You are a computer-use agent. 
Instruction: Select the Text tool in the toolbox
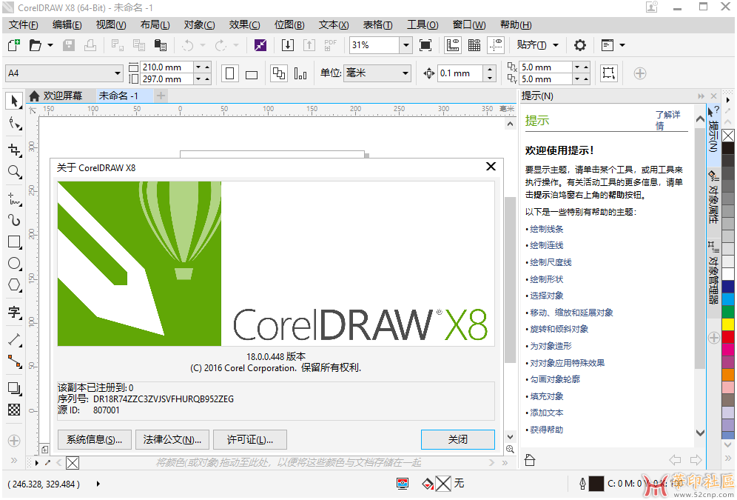pos(13,312)
